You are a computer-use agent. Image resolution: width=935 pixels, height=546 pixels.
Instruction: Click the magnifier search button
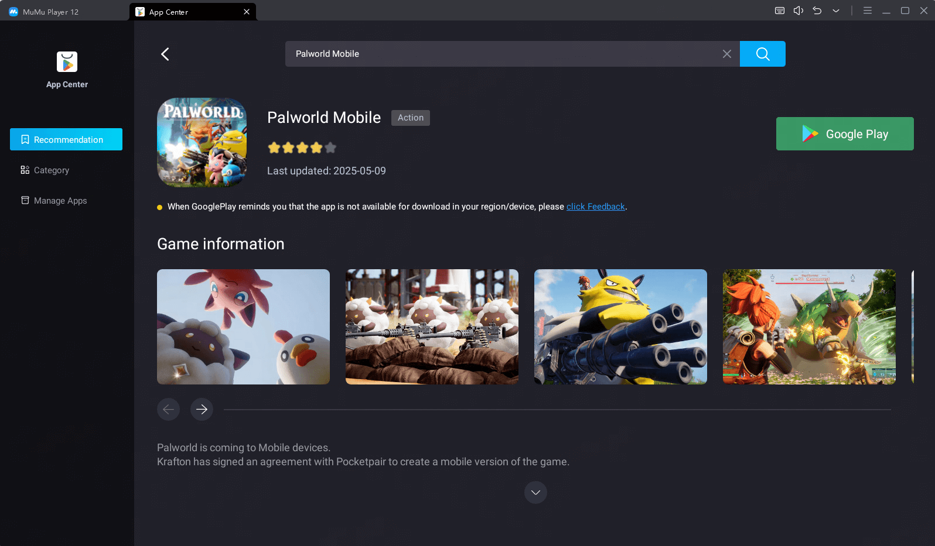762,54
